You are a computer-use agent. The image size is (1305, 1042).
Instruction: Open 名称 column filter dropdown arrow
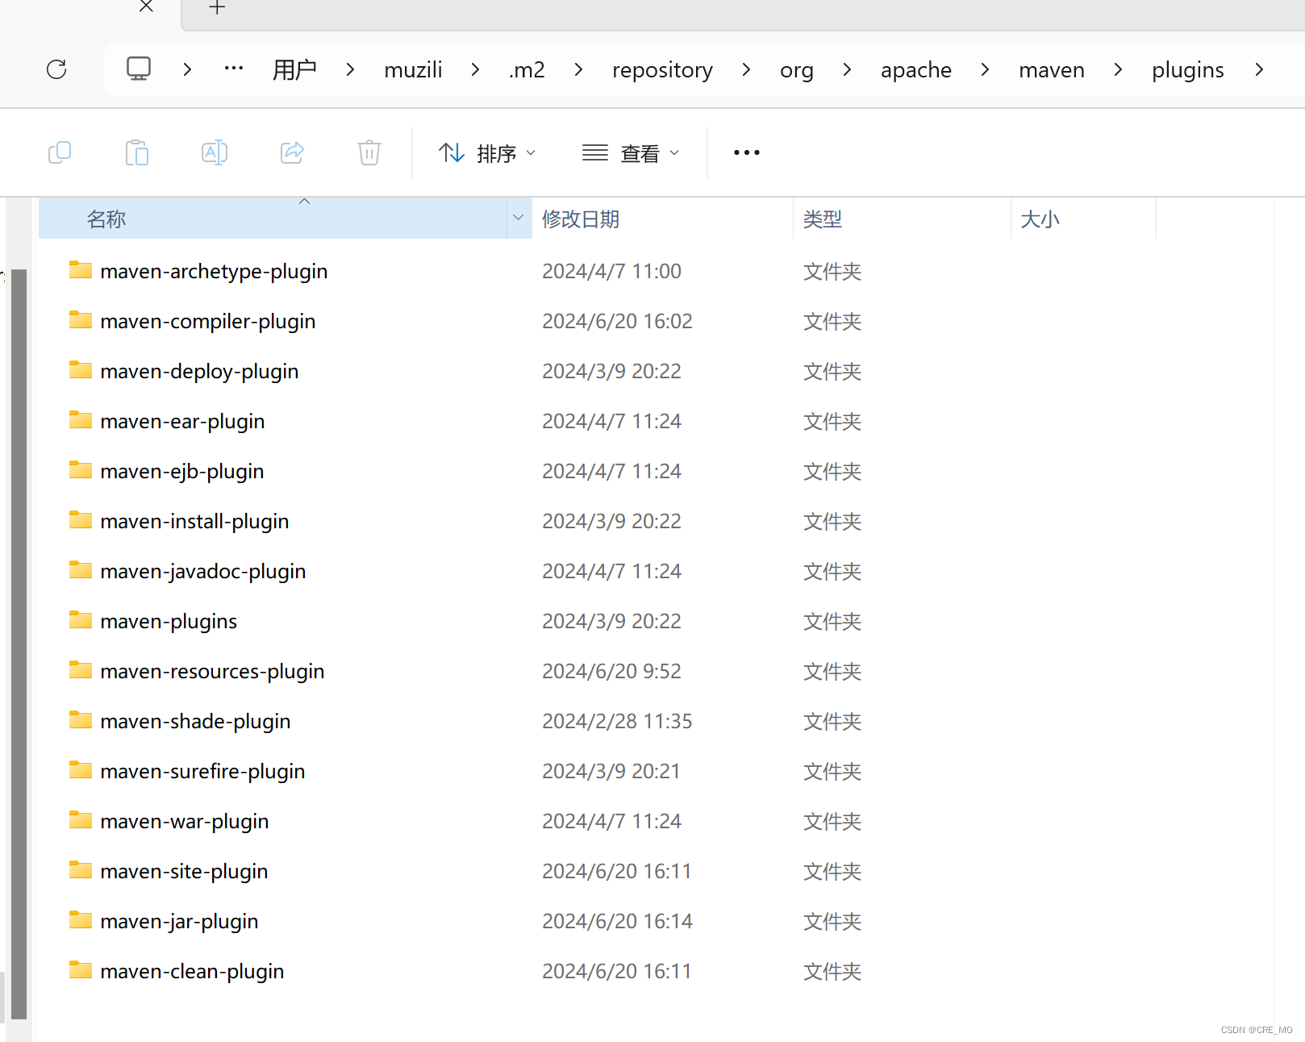[x=519, y=218]
